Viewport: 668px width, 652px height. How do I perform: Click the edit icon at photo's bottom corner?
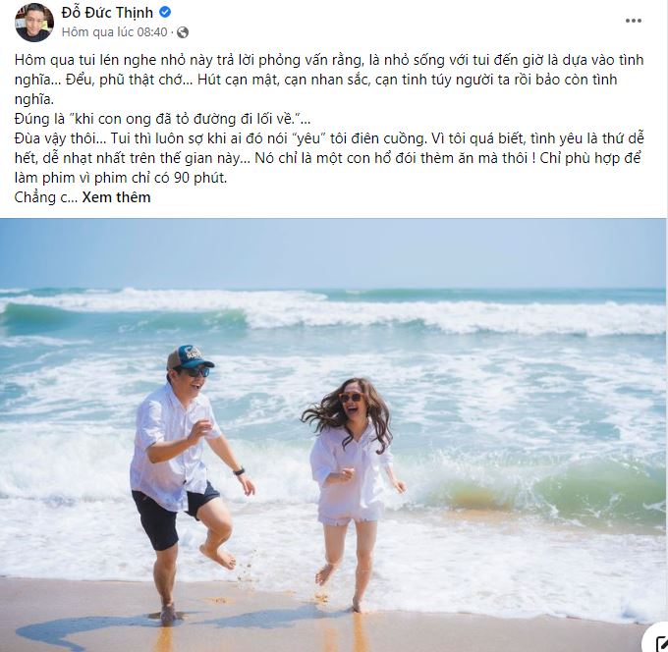(x=659, y=642)
